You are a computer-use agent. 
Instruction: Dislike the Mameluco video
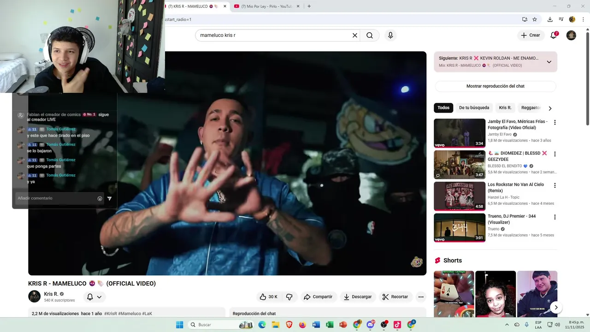click(x=289, y=297)
